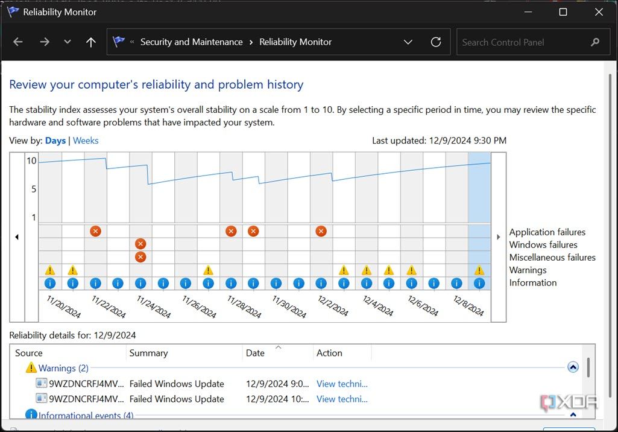Viewport: 618px width, 432px height.
Task: Go up one level with Up arrow
Action: pos(91,42)
